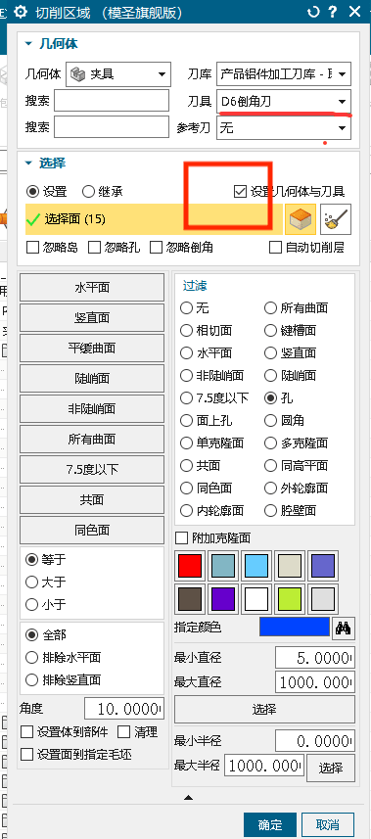Click the 7.5度以下 button
Image resolution: width=371 pixels, height=839 pixels.
tap(92, 469)
